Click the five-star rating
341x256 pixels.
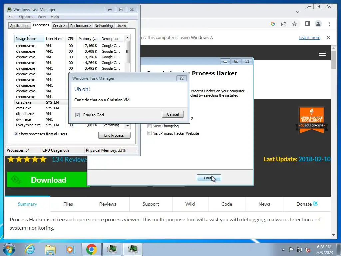pyautogui.click(x=27, y=160)
